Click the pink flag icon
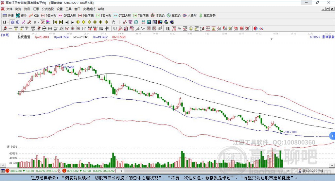 [x=48, y=22]
